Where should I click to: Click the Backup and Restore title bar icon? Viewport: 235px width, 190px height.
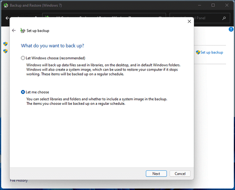point(6,5)
